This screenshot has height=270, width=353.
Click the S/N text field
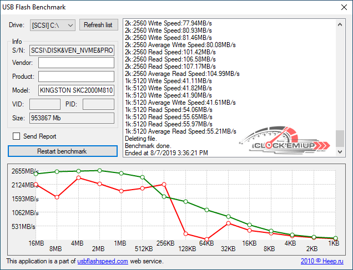coord(76,49)
